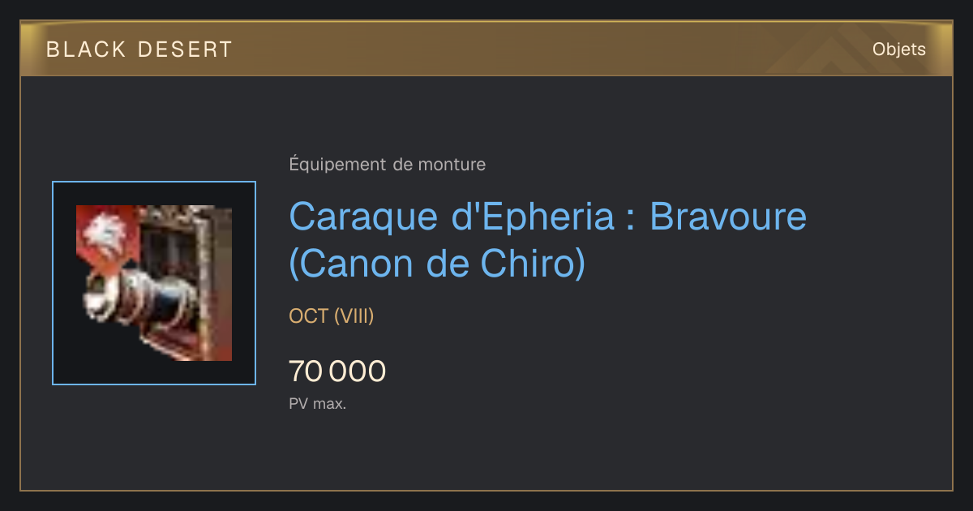
Task: Open the BLACK DESERT header title
Action: pyautogui.click(x=139, y=49)
